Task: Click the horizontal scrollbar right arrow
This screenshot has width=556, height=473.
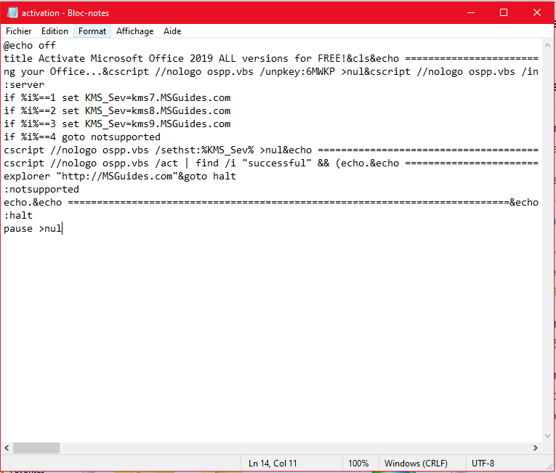Action: [536, 448]
